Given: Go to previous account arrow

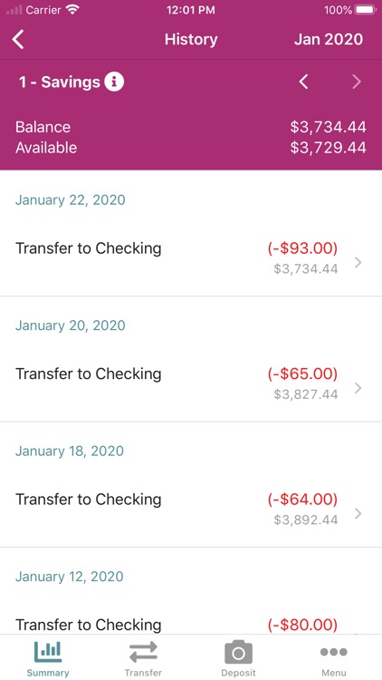Looking at the screenshot, I should pos(304,82).
